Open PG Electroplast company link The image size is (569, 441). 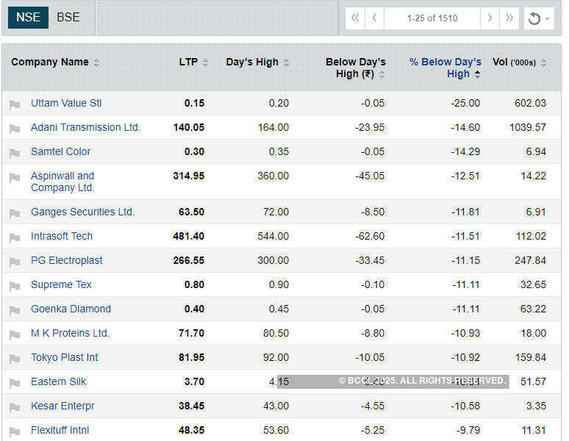click(67, 260)
